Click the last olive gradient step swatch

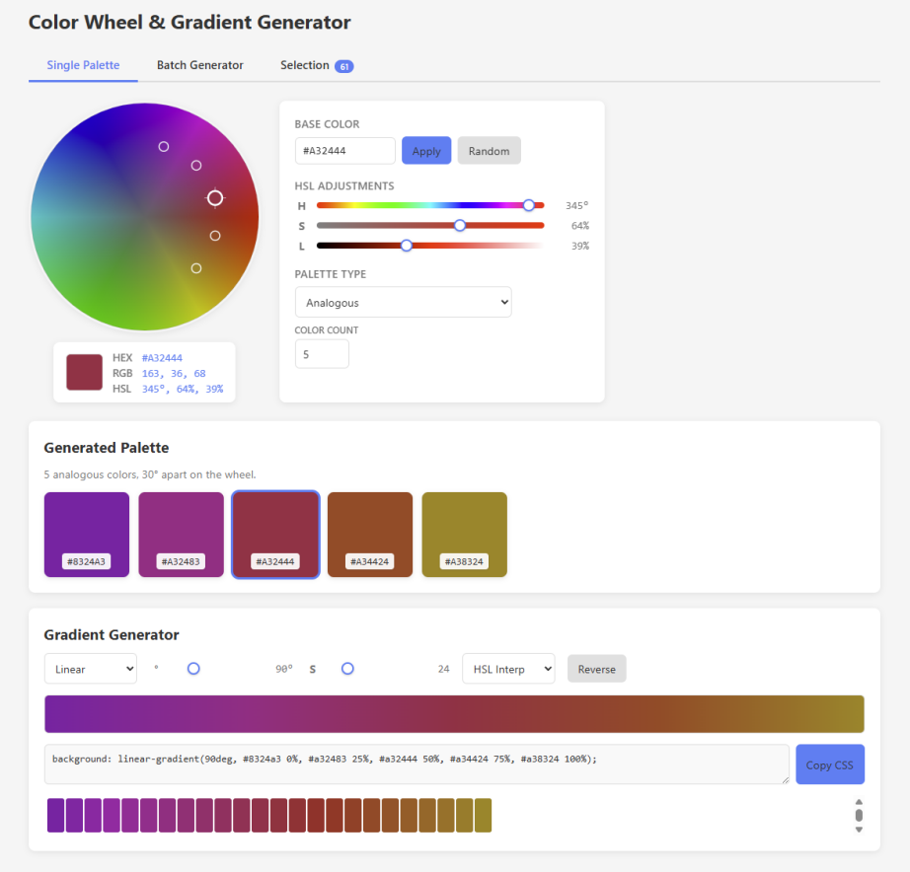483,815
